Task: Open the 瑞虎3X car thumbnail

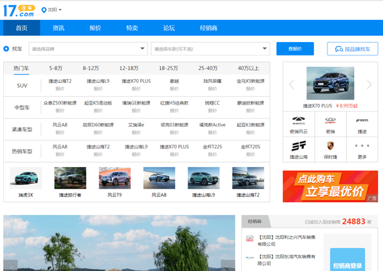Action: (x=26, y=178)
